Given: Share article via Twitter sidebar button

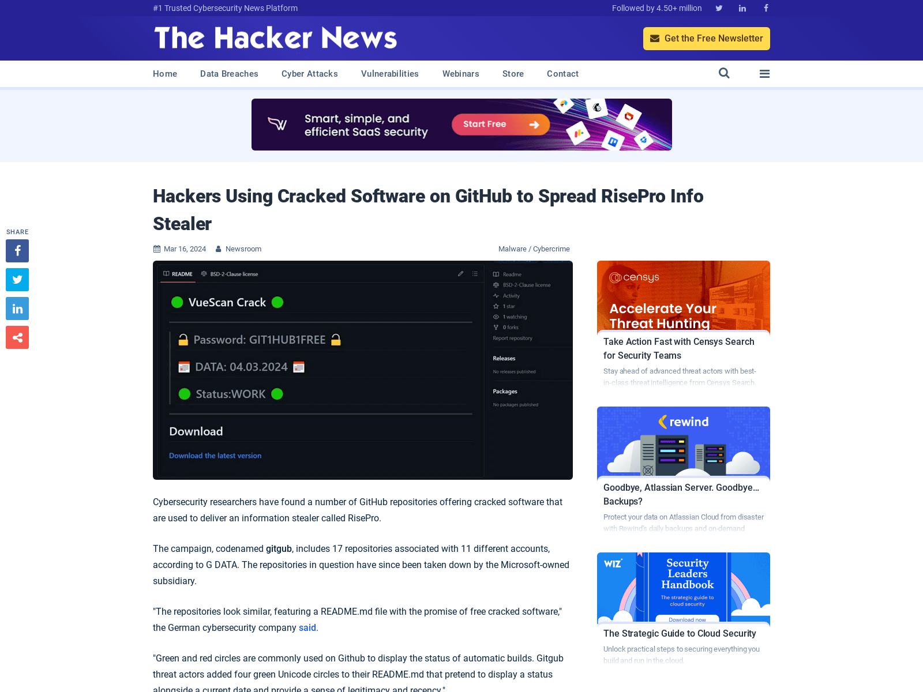Looking at the screenshot, I should click(x=17, y=280).
